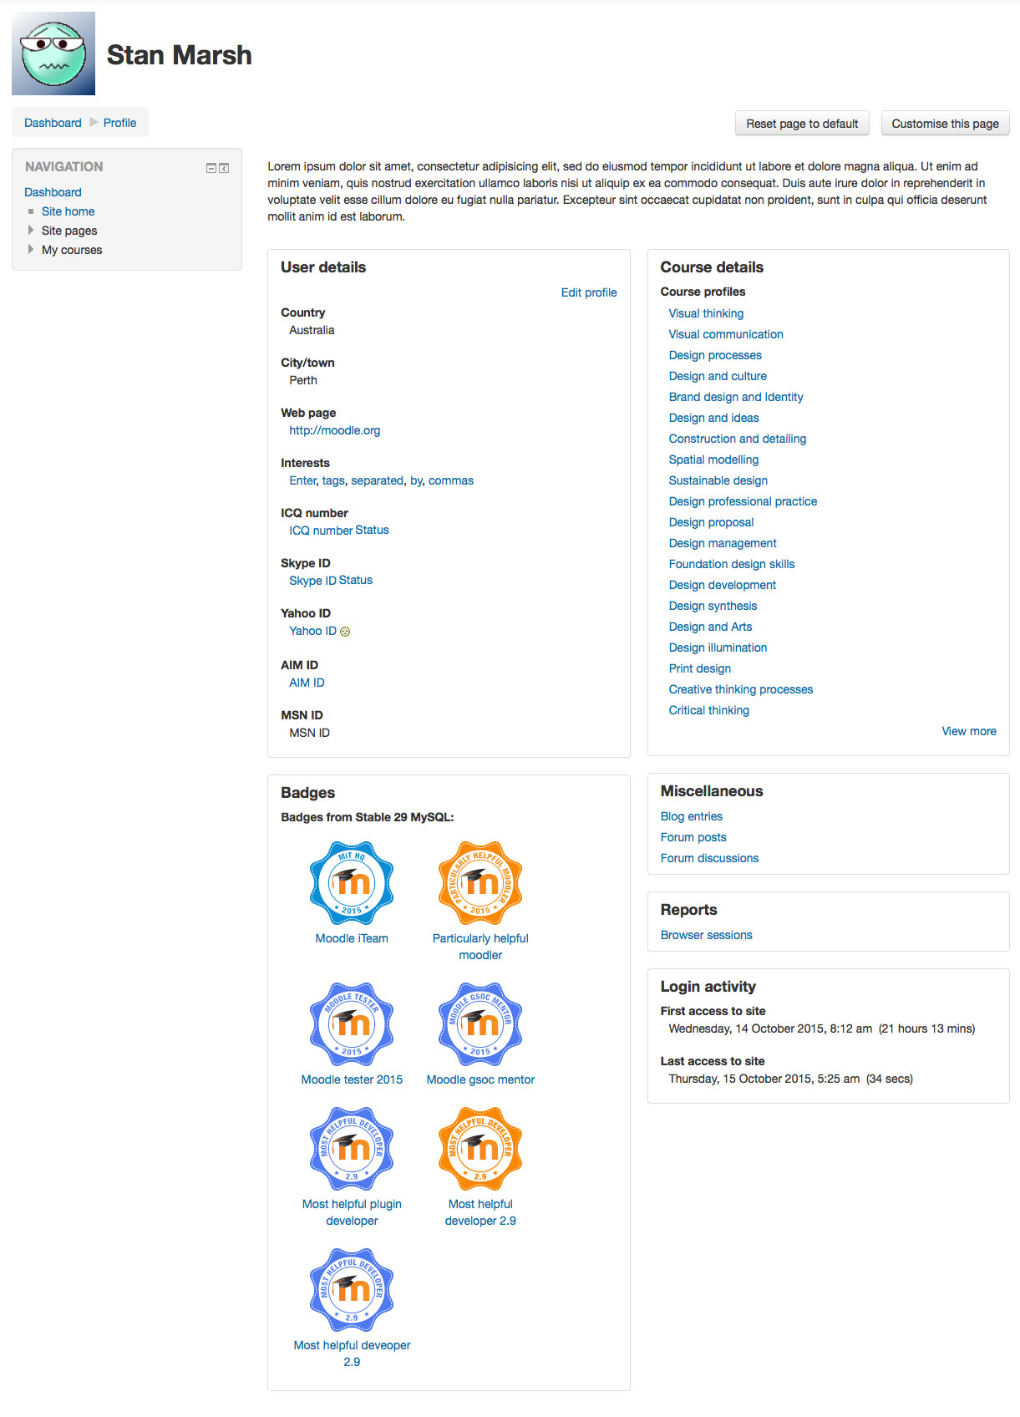The height and width of the screenshot is (1417, 1020).
Task: Open the Visual communication course profile
Action: [726, 334]
